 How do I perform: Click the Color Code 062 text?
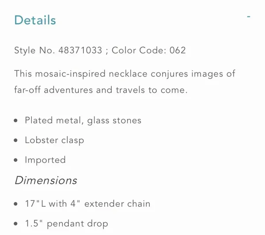pyautogui.click(x=149, y=50)
